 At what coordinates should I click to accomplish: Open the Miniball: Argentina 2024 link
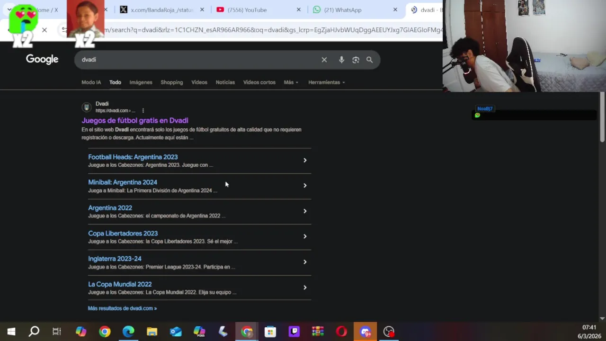123,182
